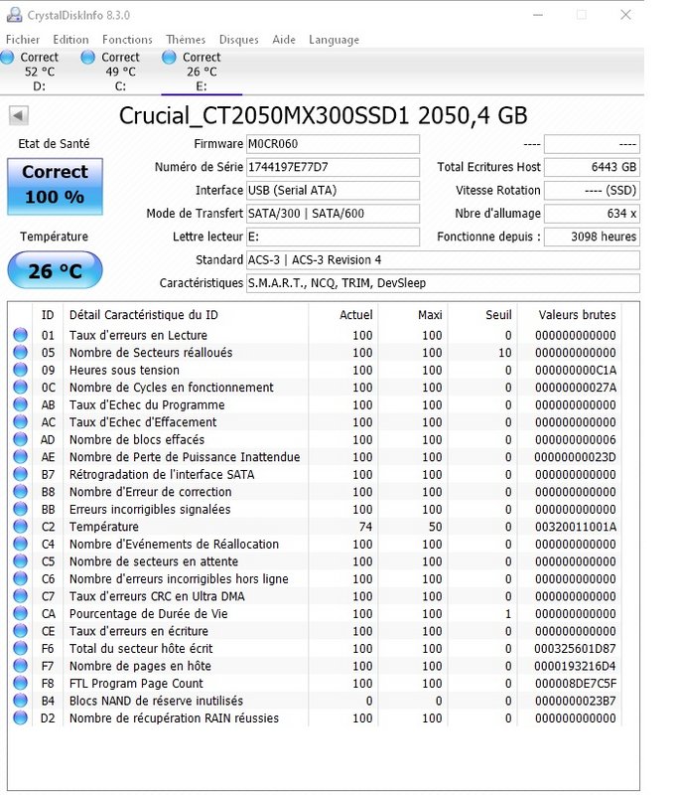The height and width of the screenshot is (795, 679).
Task: Click the CrystalDiskInfo app icon in title bar
Action: (14, 15)
